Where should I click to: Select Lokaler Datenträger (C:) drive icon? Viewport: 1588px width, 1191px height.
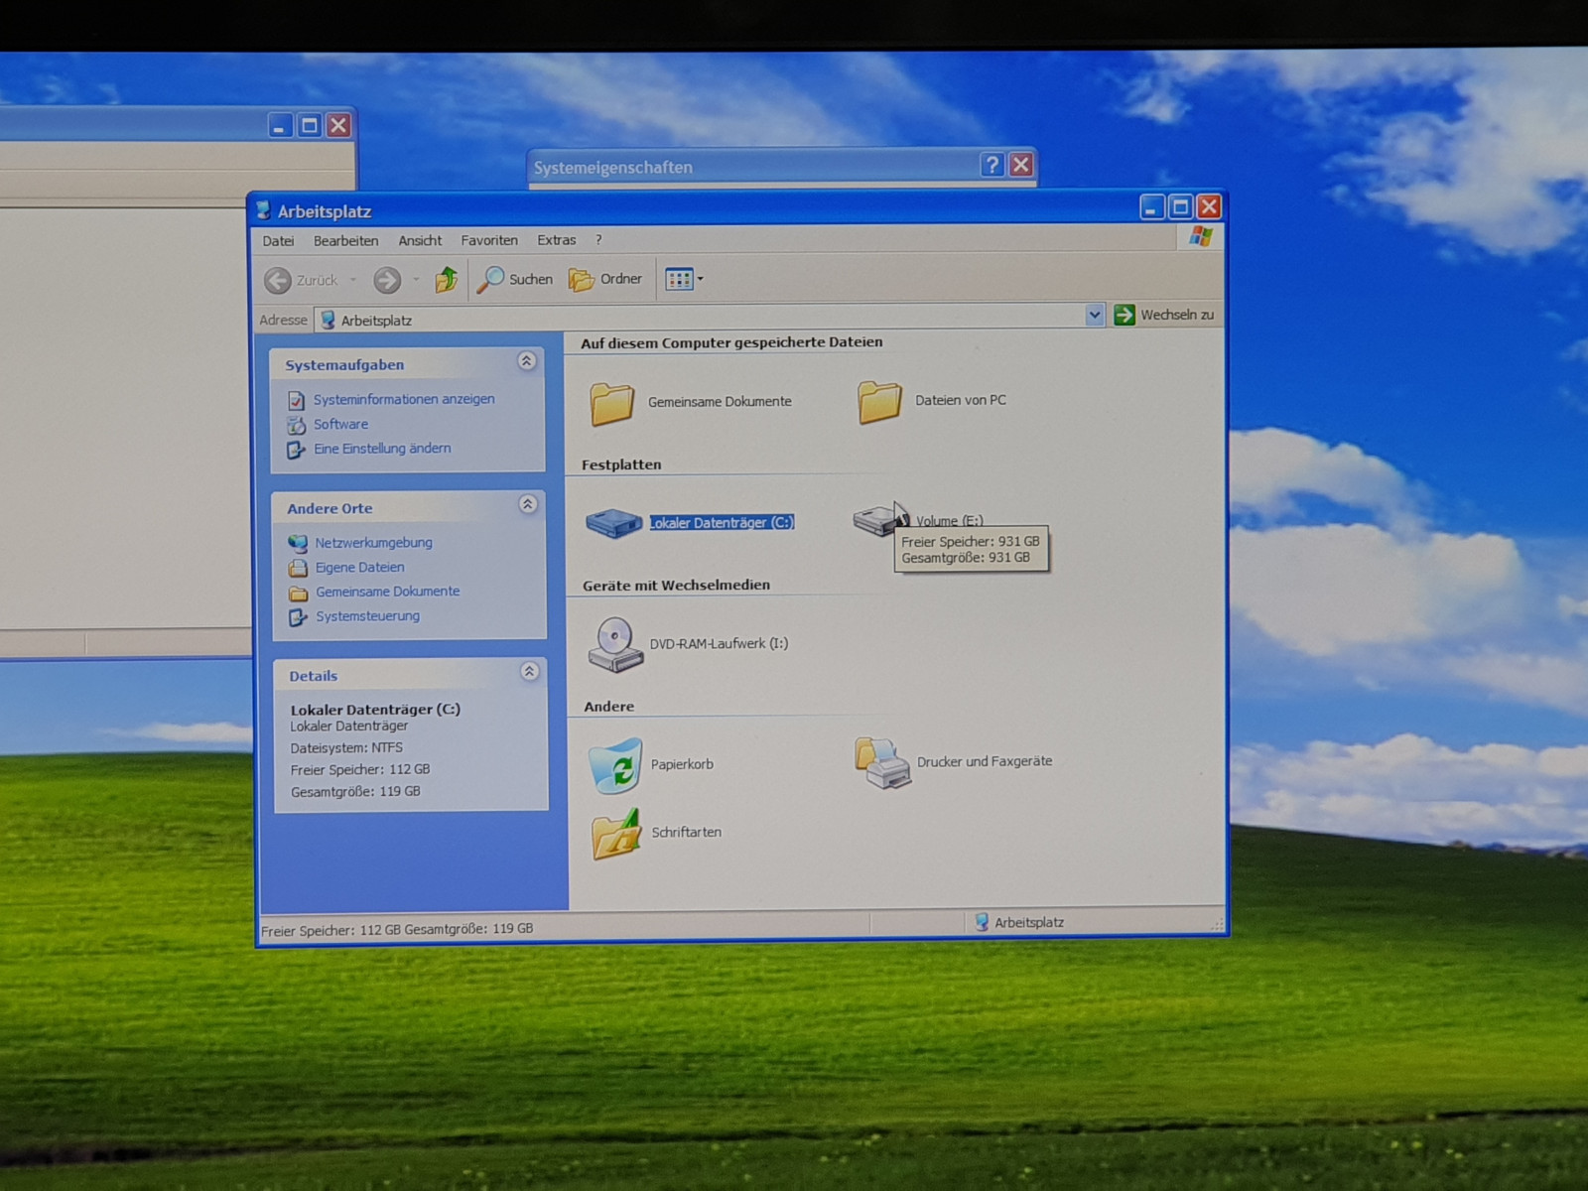tap(614, 523)
